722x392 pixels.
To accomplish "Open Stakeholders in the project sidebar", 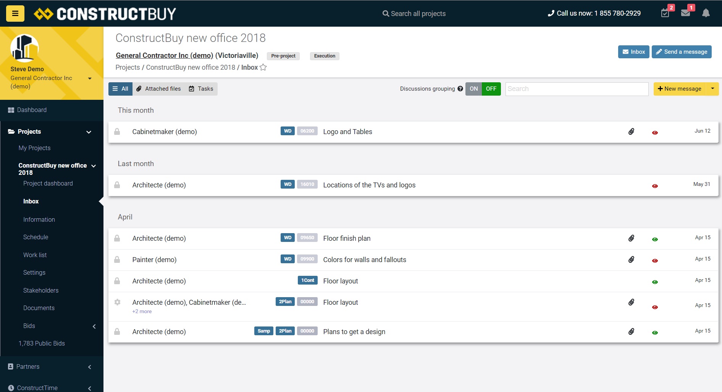I will (x=41, y=290).
